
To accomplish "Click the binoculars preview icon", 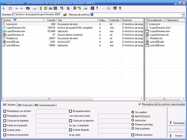I will click(86, 8).
